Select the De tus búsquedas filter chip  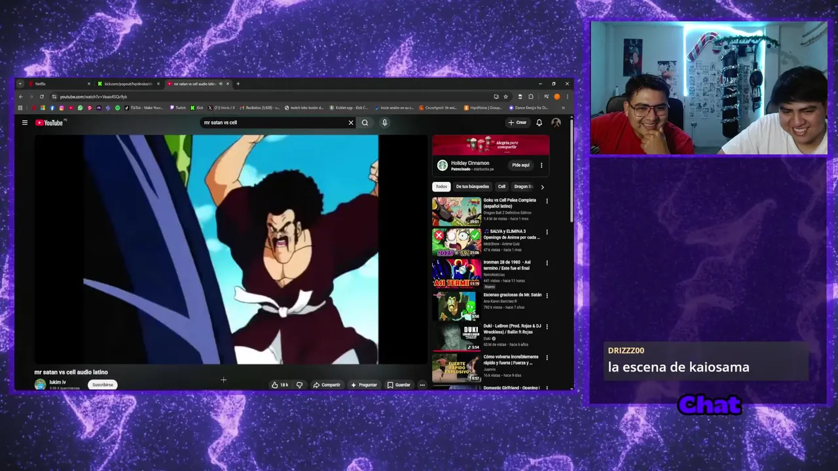[472, 186]
